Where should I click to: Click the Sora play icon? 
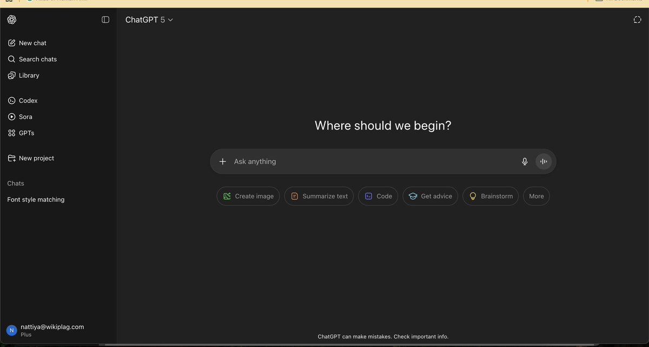coord(11,117)
